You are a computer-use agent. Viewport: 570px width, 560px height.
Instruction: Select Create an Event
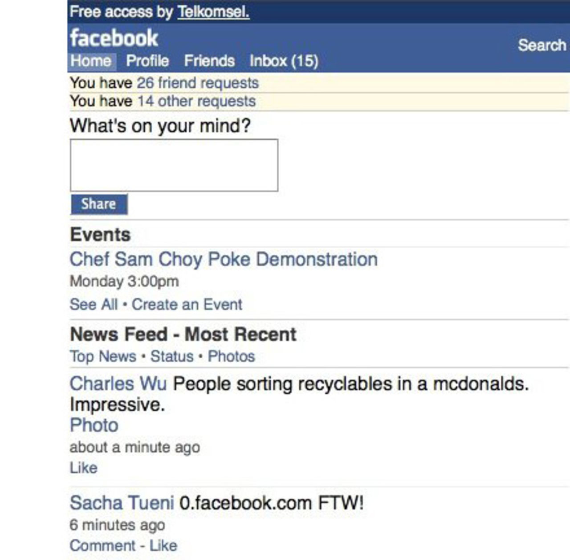187,304
